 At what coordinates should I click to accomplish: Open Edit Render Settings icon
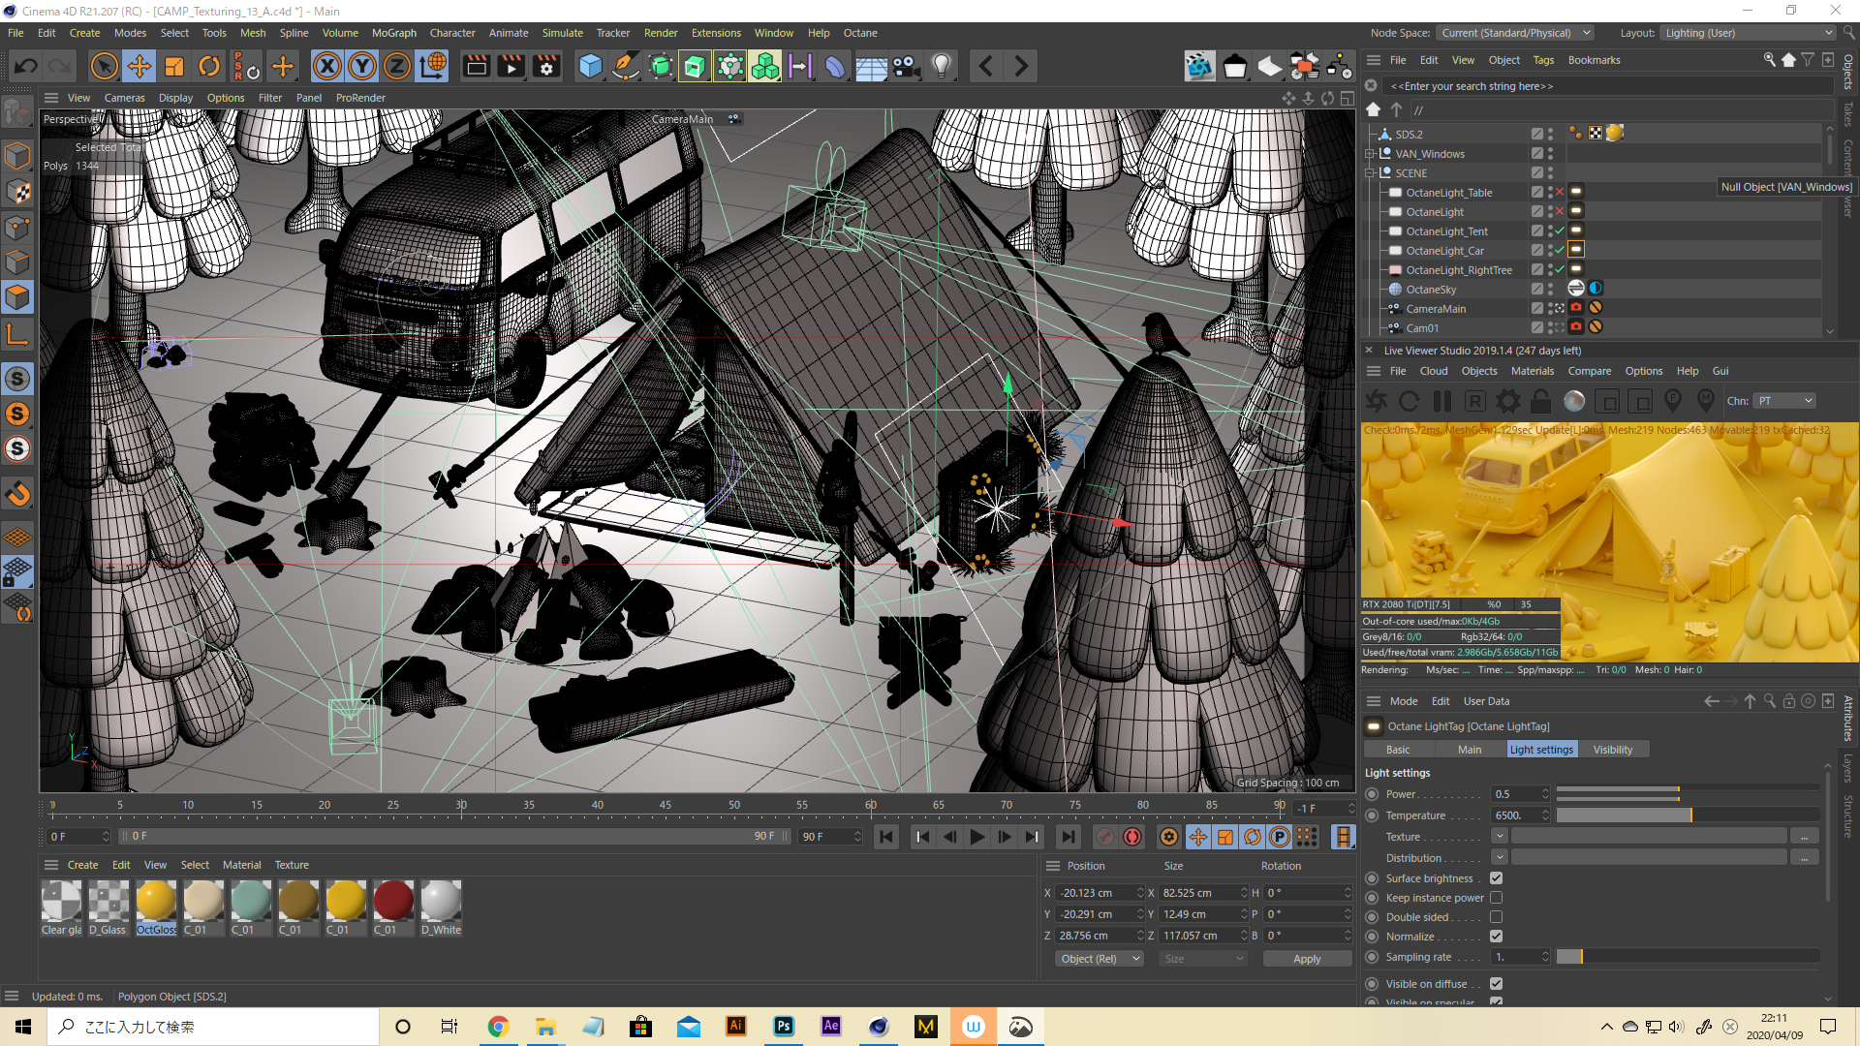pyautogui.click(x=547, y=67)
